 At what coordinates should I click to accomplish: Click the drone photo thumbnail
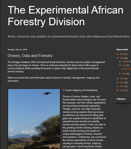tap(34, 119)
